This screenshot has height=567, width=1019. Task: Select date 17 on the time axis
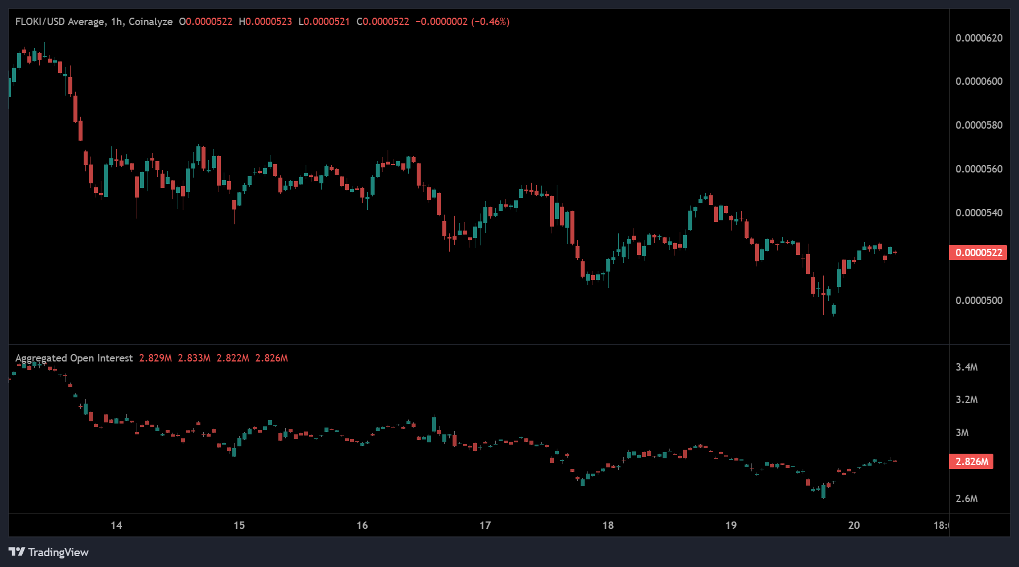coord(485,525)
